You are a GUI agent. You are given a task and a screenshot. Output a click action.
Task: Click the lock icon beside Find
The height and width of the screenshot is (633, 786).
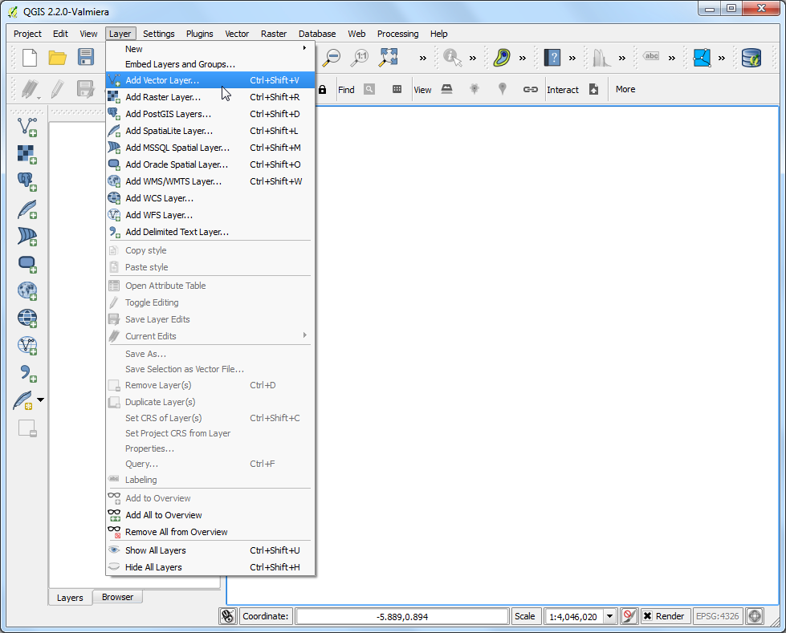click(x=322, y=90)
